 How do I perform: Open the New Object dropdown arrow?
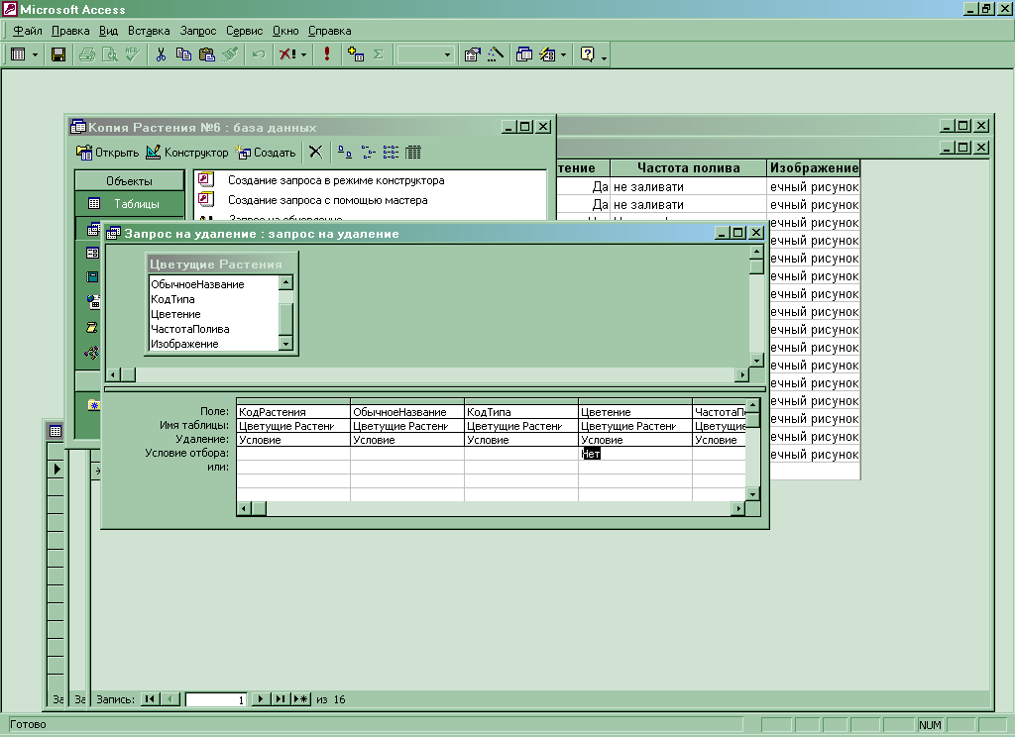[563, 55]
